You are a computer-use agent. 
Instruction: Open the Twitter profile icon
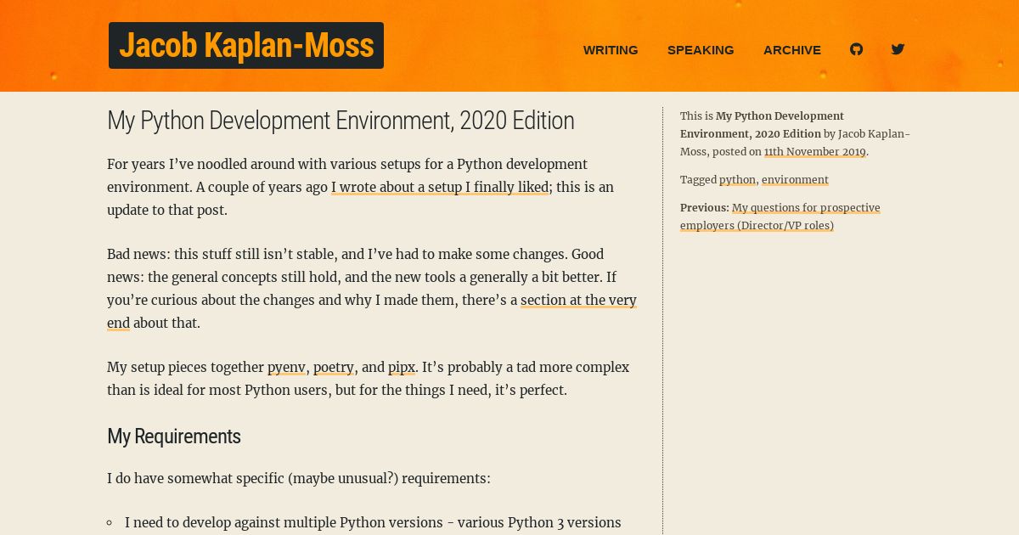[x=898, y=49]
